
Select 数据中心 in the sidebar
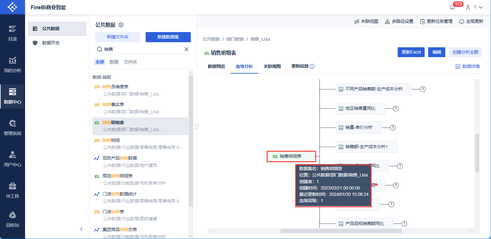click(12, 96)
